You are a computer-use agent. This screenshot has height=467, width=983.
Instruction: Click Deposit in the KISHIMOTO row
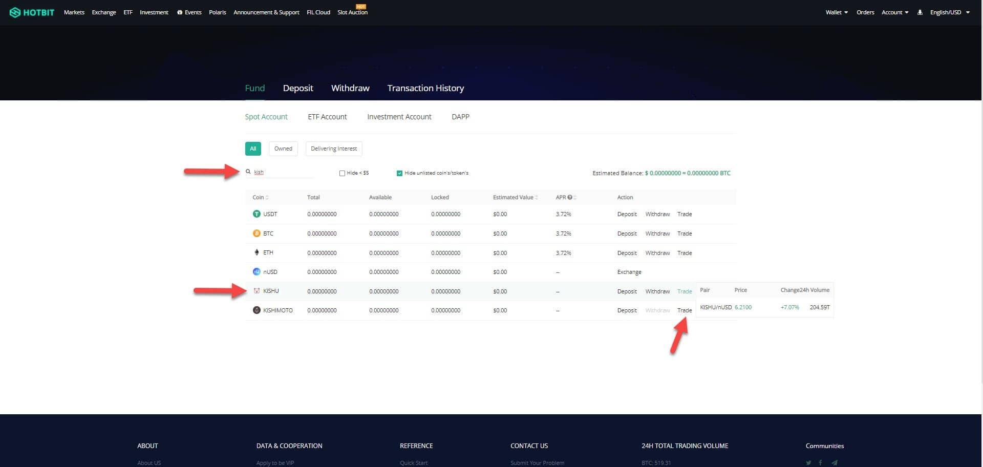pyautogui.click(x=627, y=310)
